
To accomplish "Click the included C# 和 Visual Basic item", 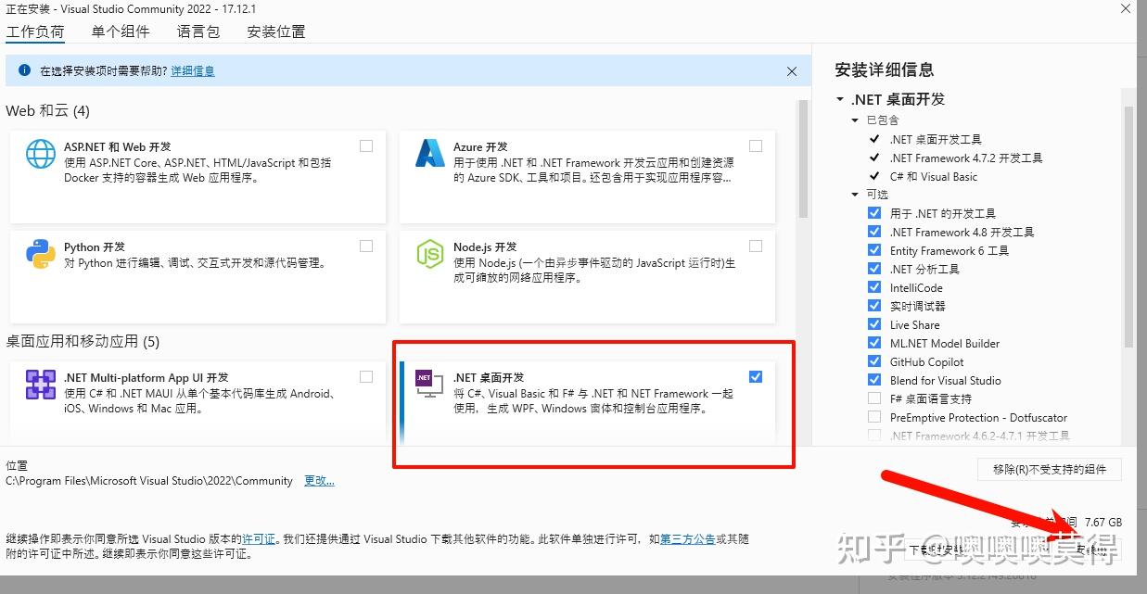I will click(934, 176).
